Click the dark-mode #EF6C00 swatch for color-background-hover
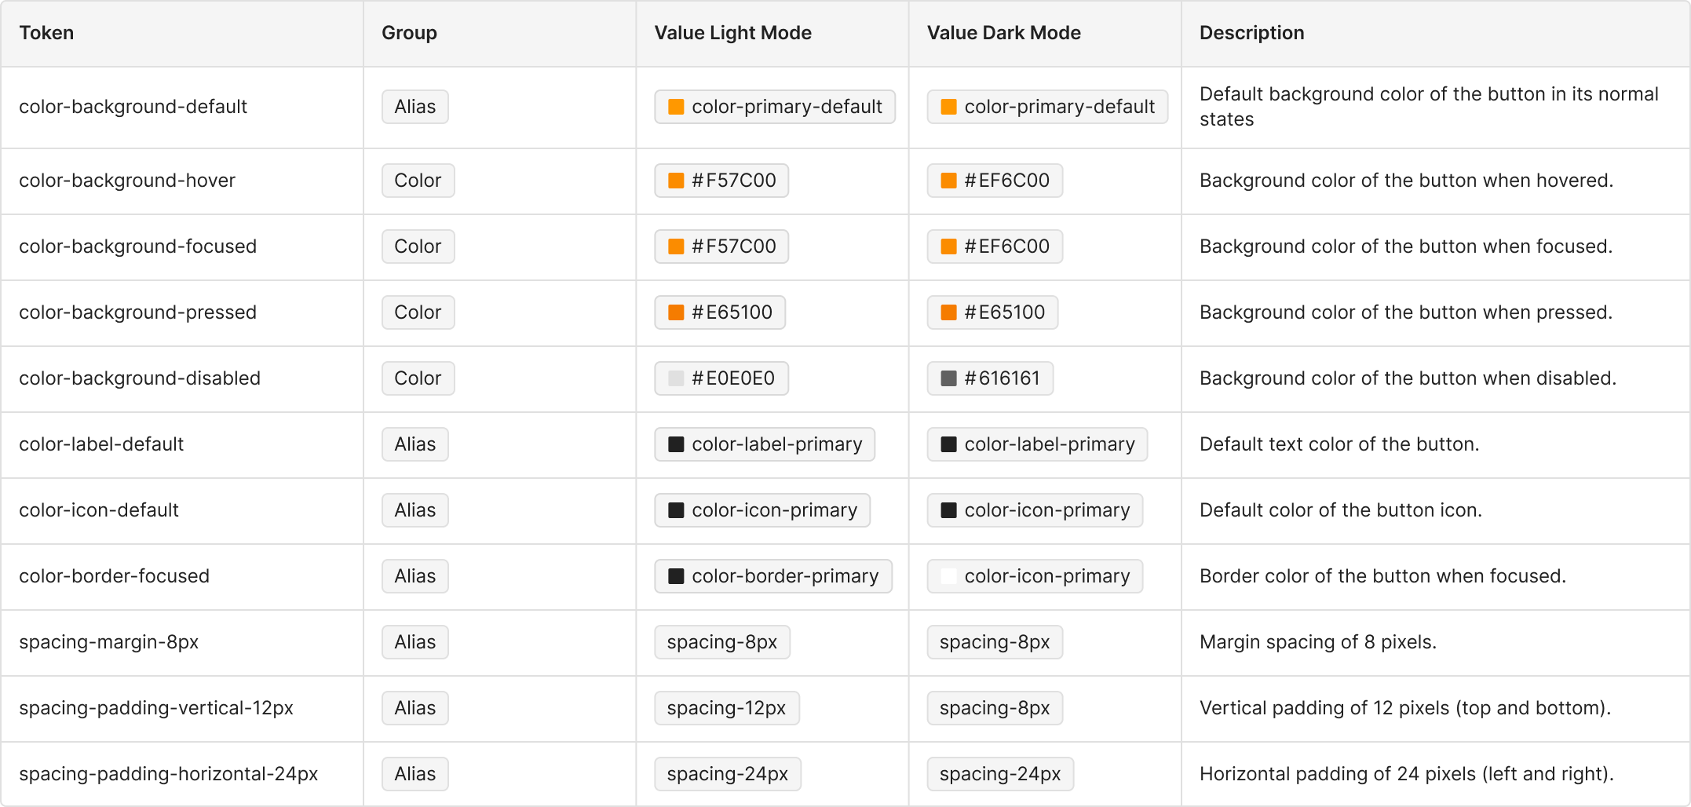 [x=948, y=181]
